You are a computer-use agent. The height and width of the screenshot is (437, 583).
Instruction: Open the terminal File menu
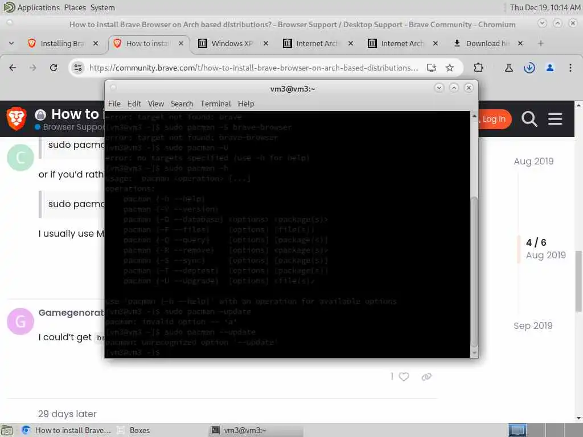pos(114,104)
